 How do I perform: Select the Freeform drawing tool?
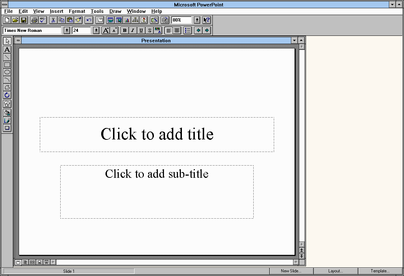7,87
